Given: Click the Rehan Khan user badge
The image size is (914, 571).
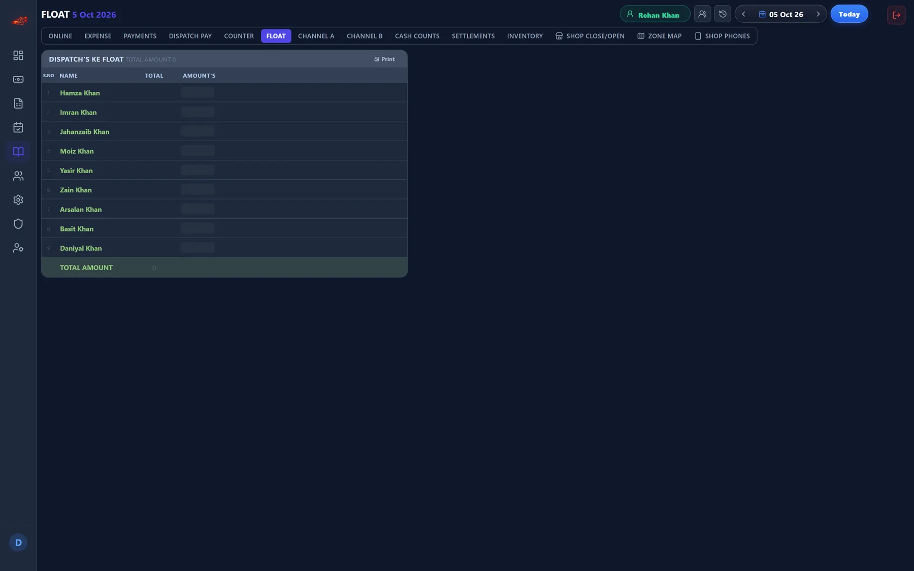Looking at the screenshot, I should [x=655, y=14].
